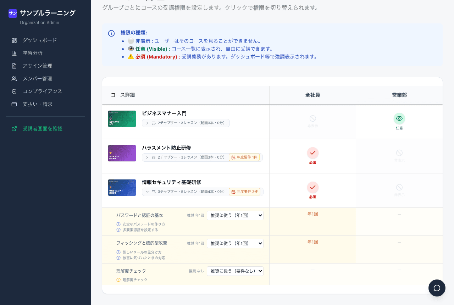Click 必須 (Mandatory) legend text
454x305 pixels.
click(156, 57)
